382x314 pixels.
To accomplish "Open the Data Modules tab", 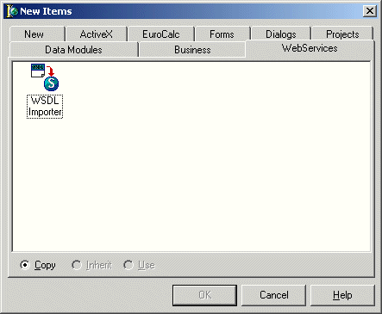I will click(73, 50).
